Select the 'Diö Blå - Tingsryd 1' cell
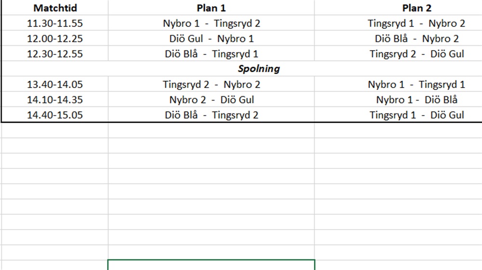 211,54
